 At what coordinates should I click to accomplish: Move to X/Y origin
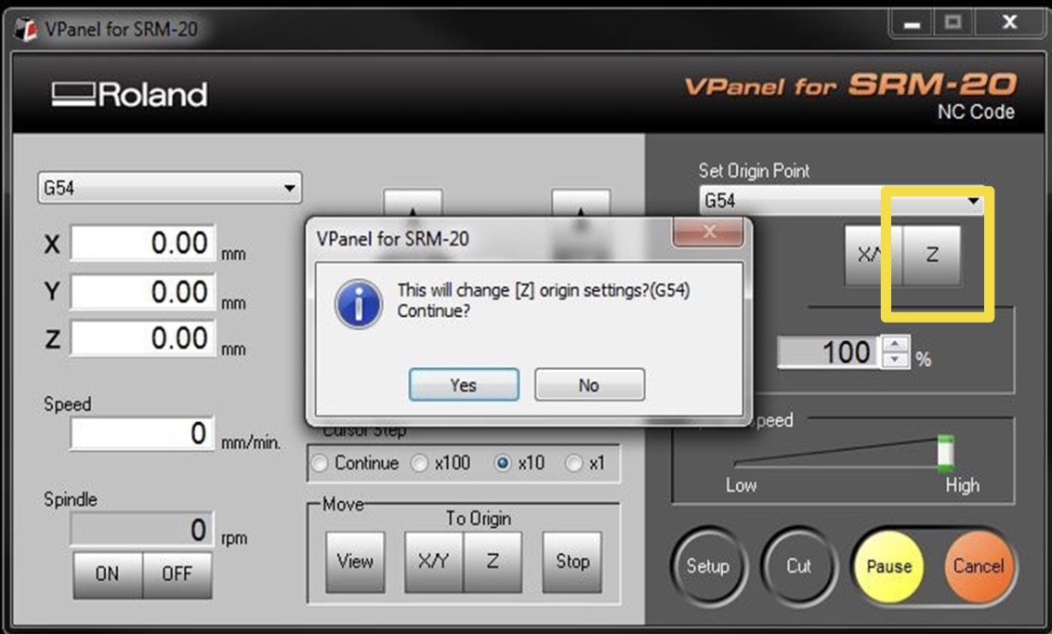click(x=433, y=561)
